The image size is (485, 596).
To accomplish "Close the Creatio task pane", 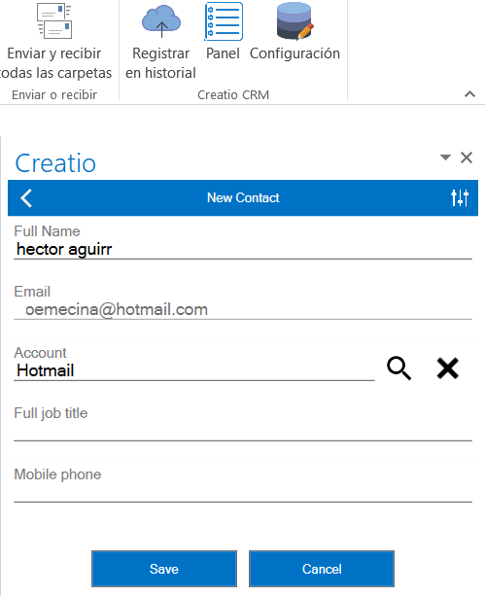I will click(x=467, y=158).
